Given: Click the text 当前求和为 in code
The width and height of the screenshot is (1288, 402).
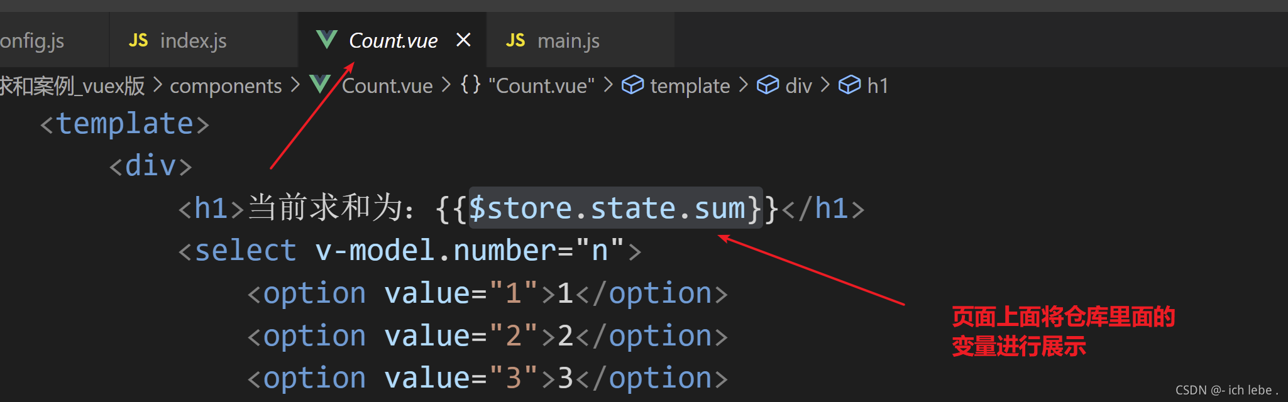Looking at the screenshot, I should click(x=324, y=207).
